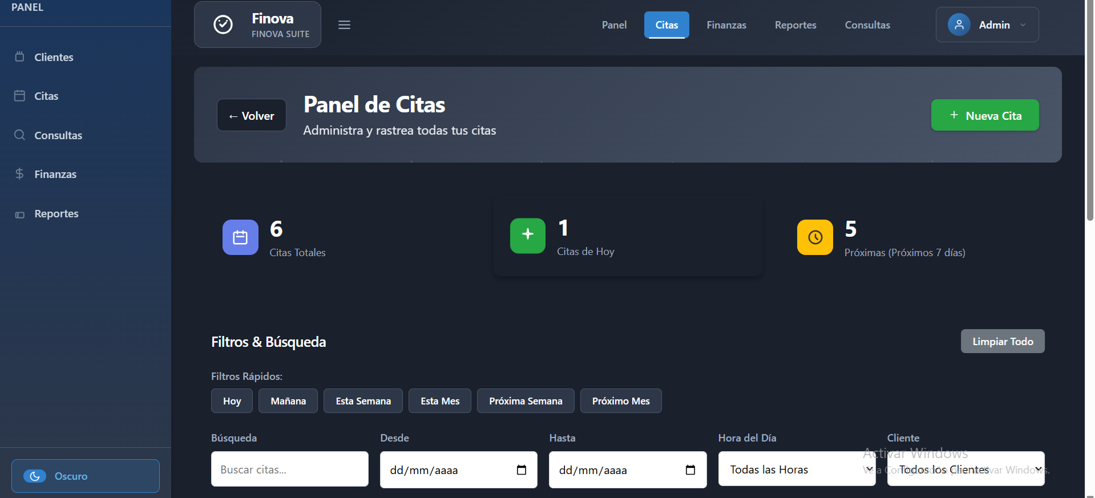Click the Finova checkmark logo icon
This screenshot has width=1095, height=498.
click(223, 25)
